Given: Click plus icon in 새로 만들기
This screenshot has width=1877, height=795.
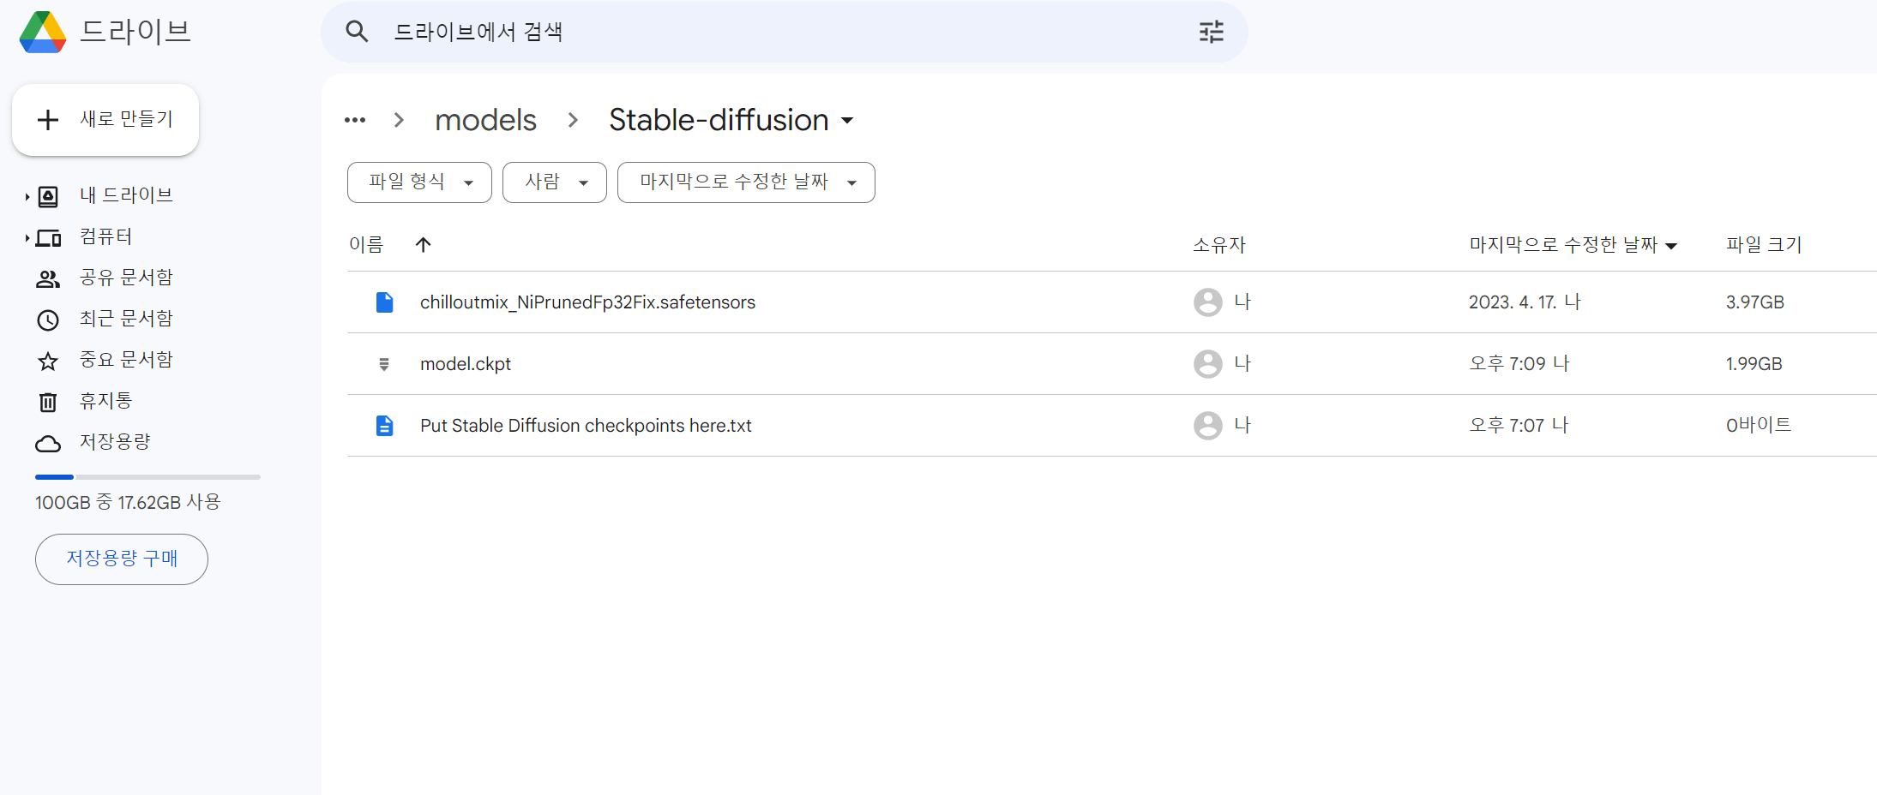Looking at the screenshot, I should click(x=48, y=119).
